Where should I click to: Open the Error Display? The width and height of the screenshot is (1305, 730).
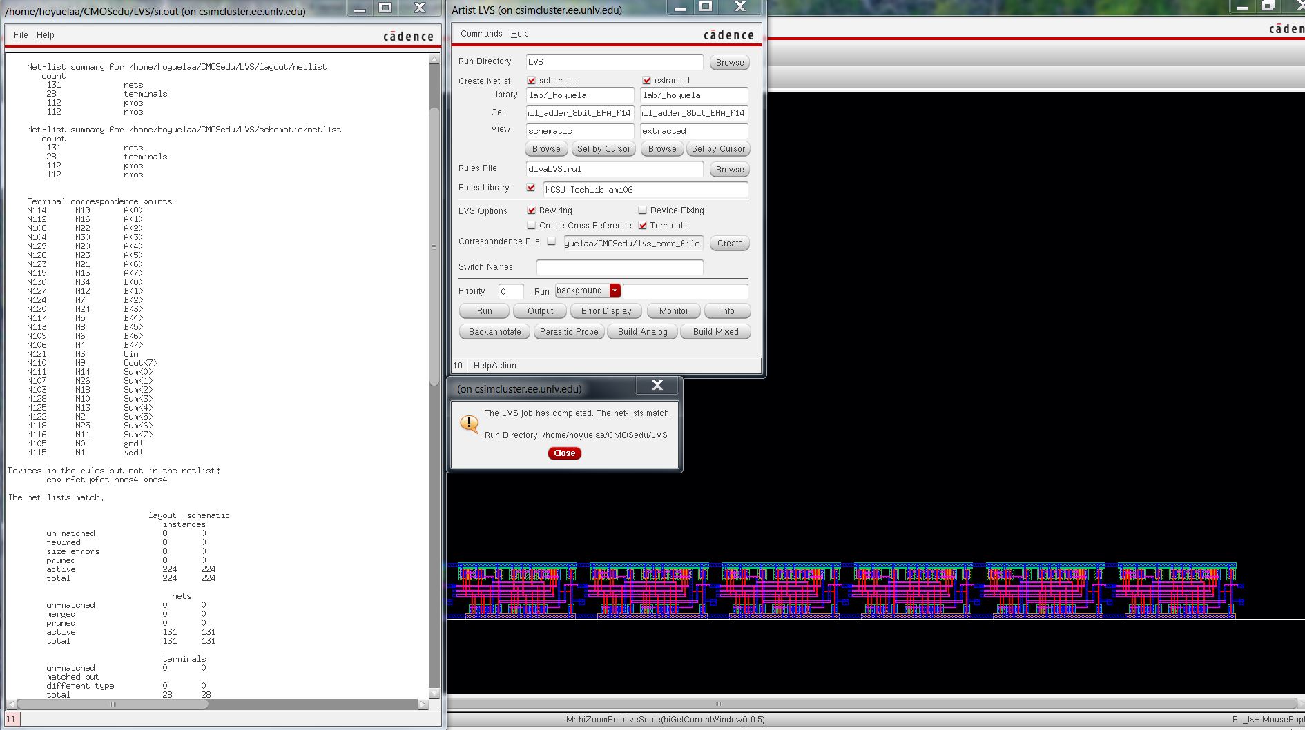(606, 311)
